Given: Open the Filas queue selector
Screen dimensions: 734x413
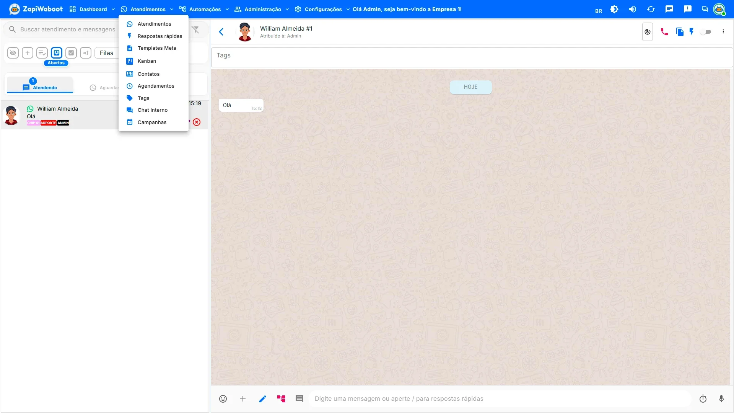Looking at the screenshot, I should point(107,53).
